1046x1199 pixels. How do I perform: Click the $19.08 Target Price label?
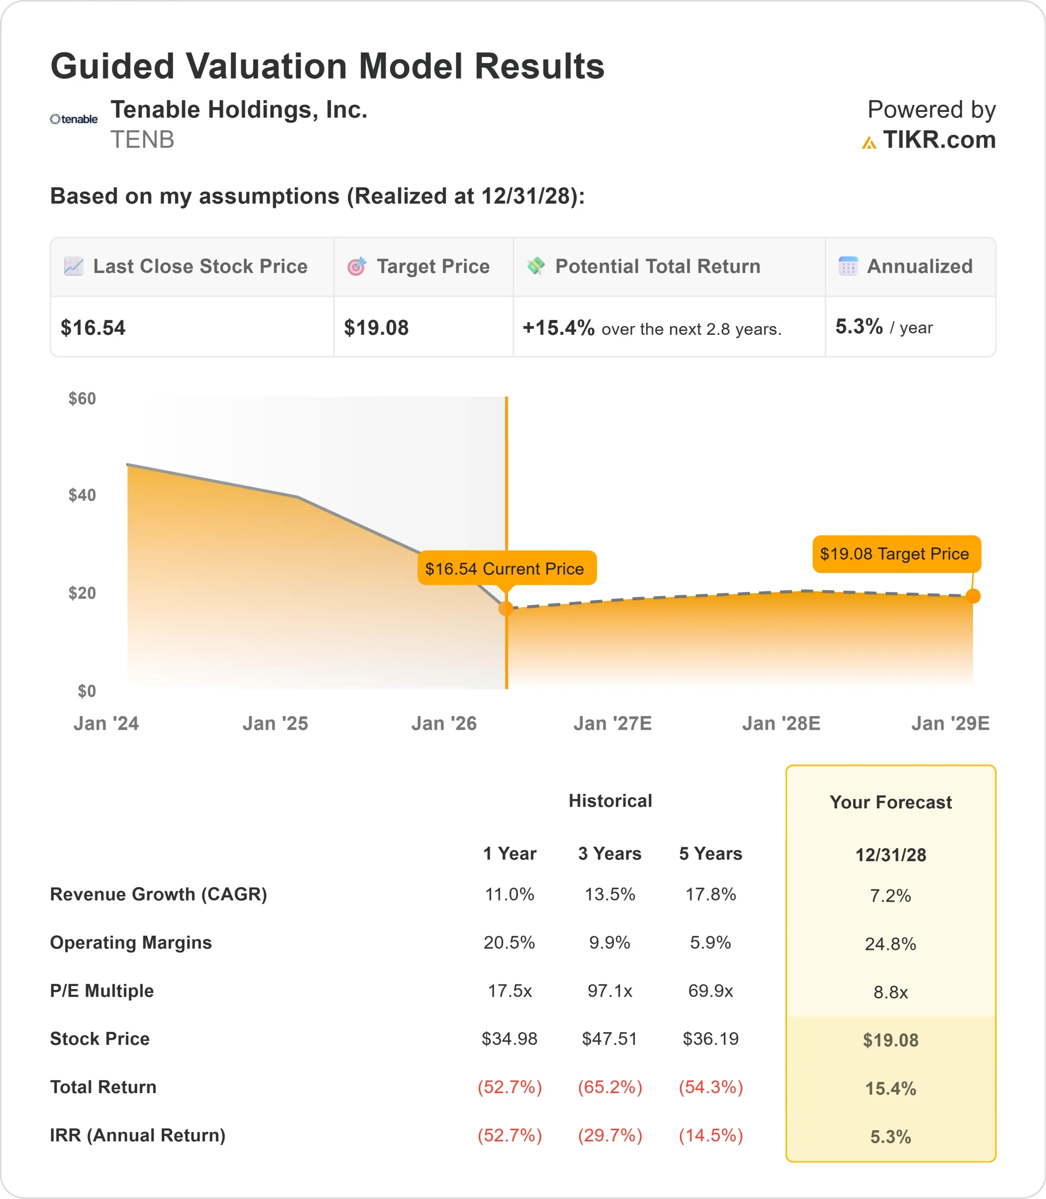pyautogui.click(x=896, y=554)
